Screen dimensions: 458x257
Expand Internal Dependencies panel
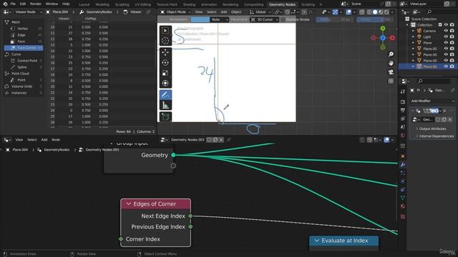point(434,136)
